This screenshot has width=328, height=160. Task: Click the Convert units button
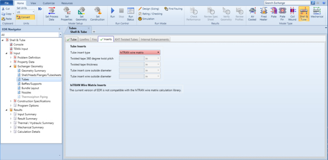26,17
